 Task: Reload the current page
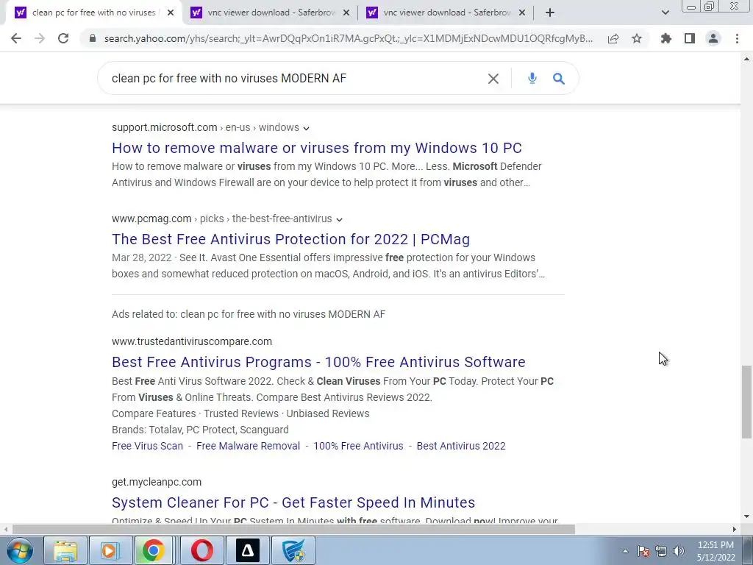pos(63,38)
